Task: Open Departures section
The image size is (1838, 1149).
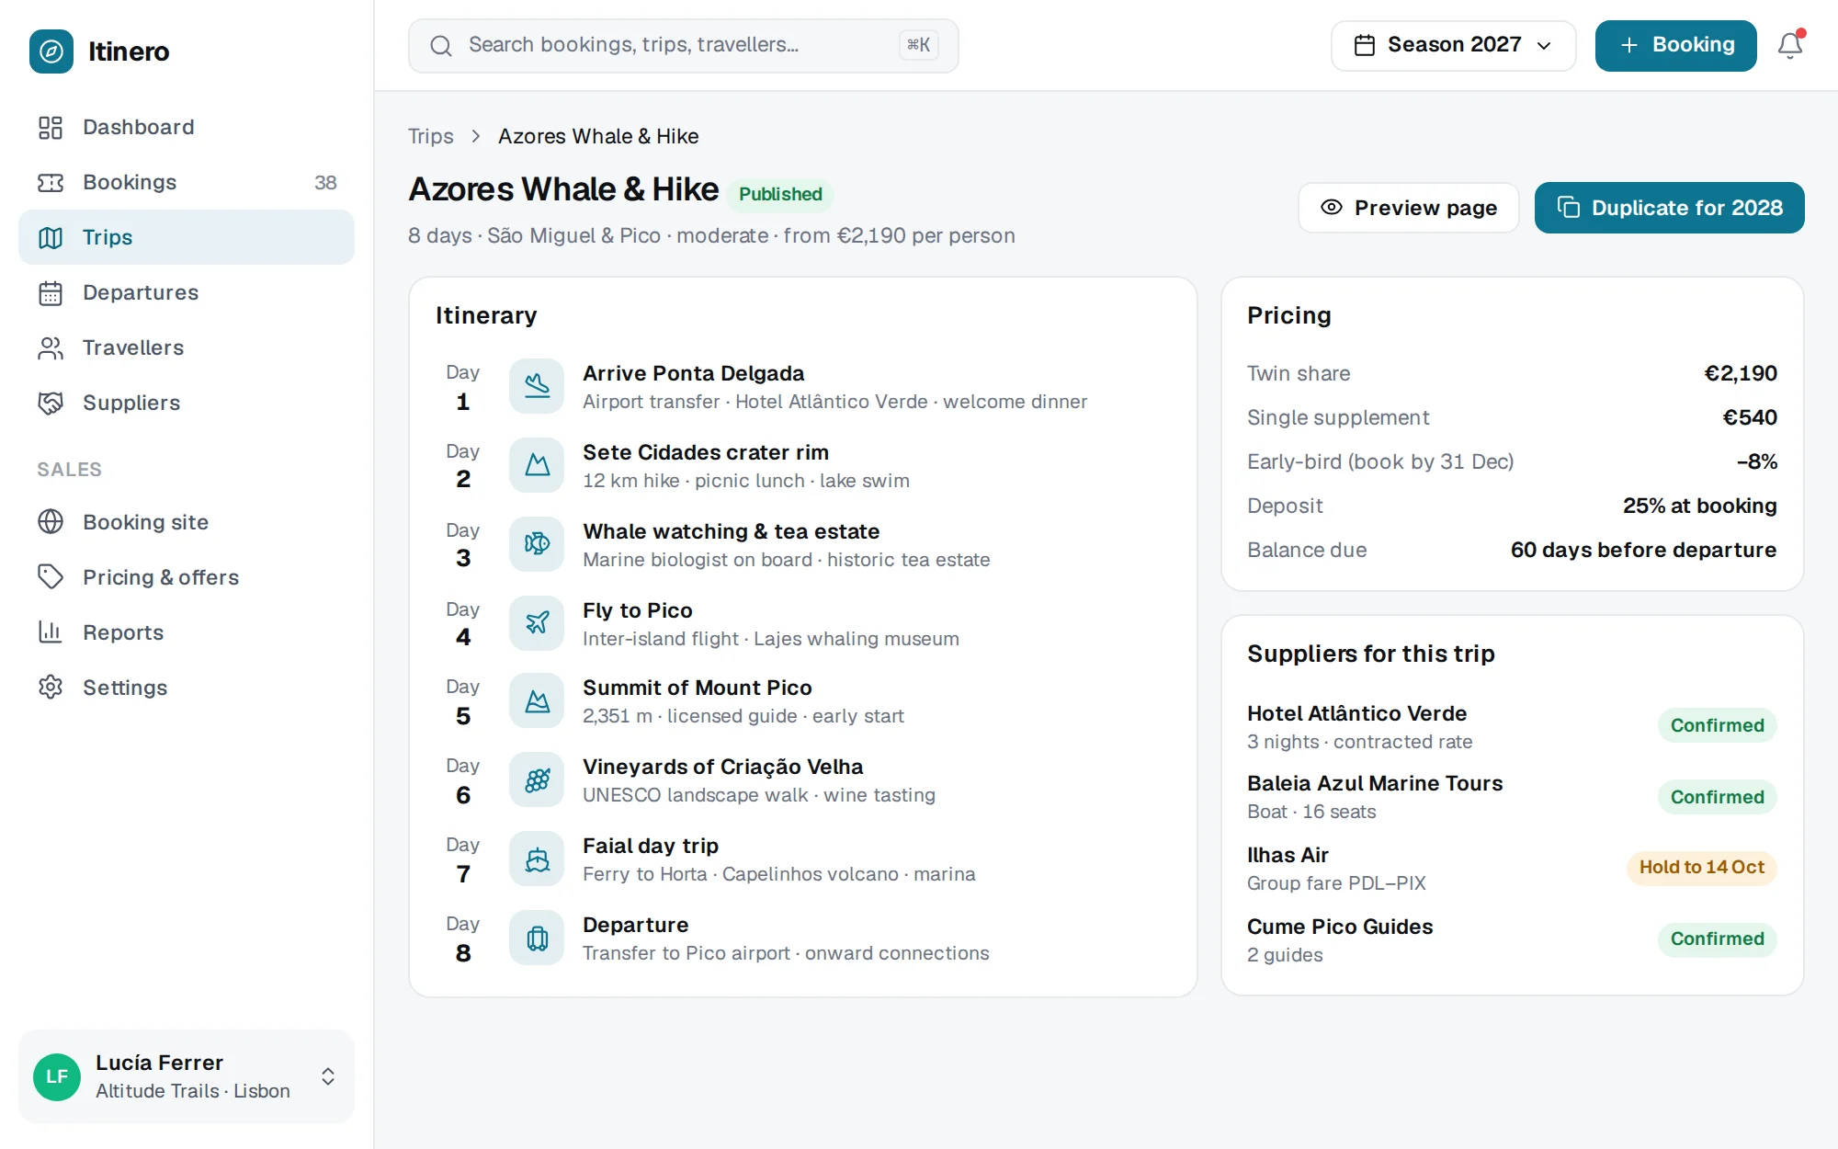Action: click(187, 292)
